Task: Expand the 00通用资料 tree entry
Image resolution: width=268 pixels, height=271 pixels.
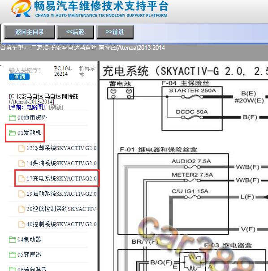Action: coord(32,118)
